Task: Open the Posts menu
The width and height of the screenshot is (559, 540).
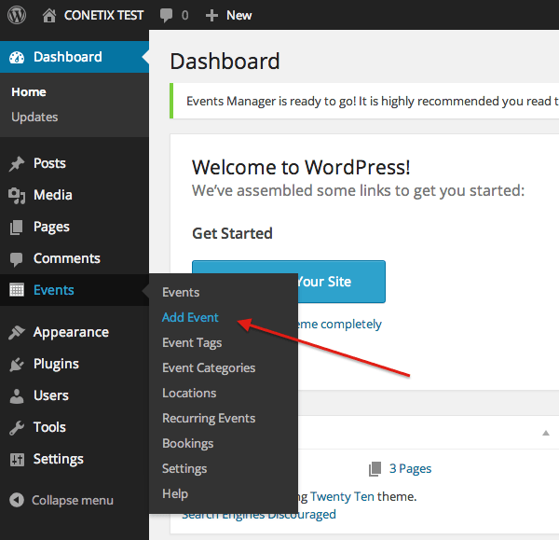Action: (x=49, y=163)
